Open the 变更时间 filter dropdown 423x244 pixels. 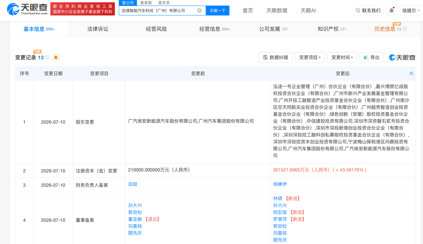click(x=342, y=57)
